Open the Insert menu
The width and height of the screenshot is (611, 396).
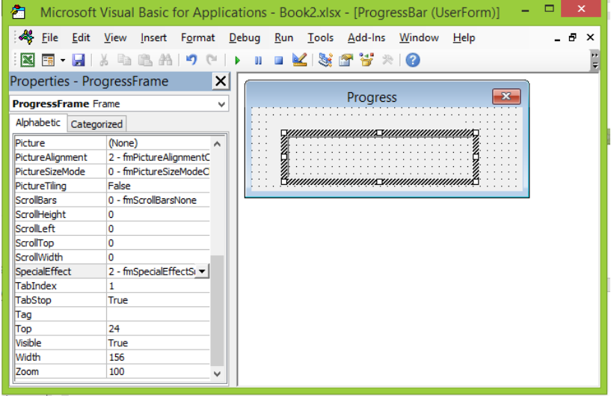point(153,38)
